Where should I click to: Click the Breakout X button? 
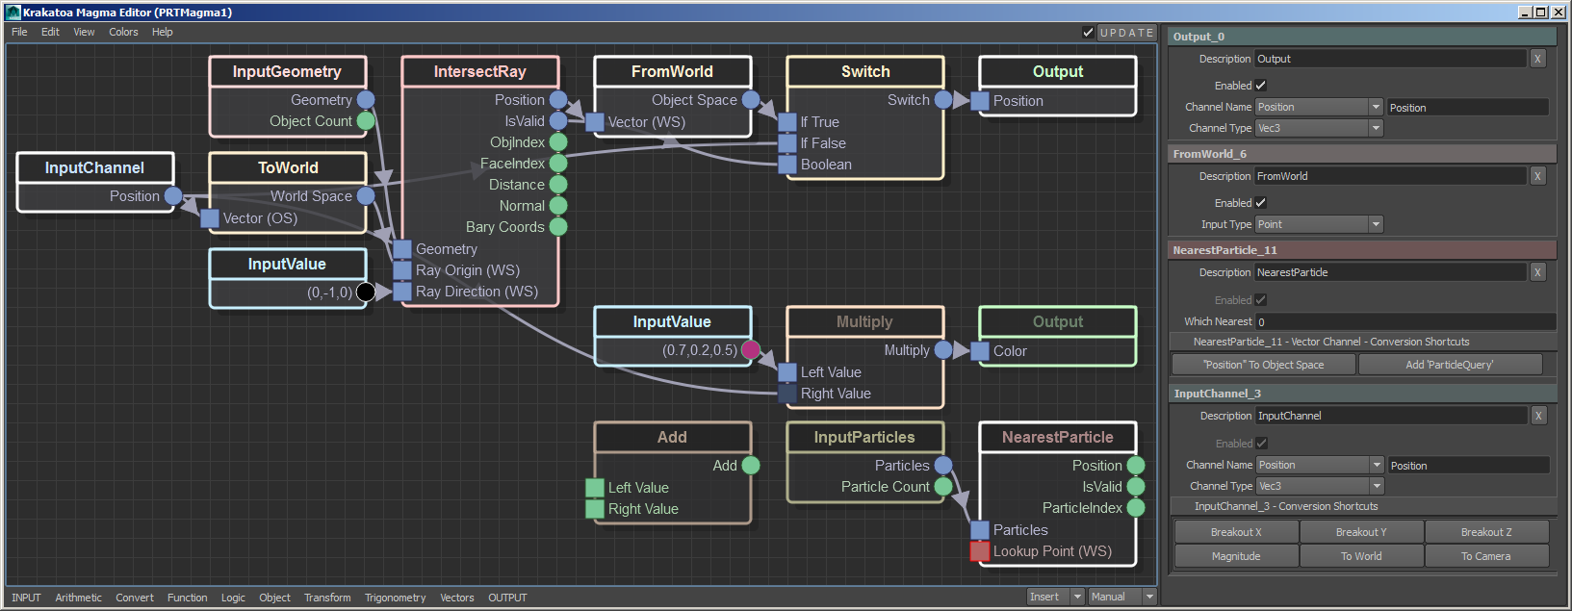[1236, 532]
